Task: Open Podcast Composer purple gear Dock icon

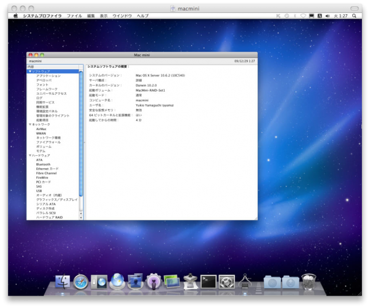Action: pyautogui.click(x=154, y=282)
